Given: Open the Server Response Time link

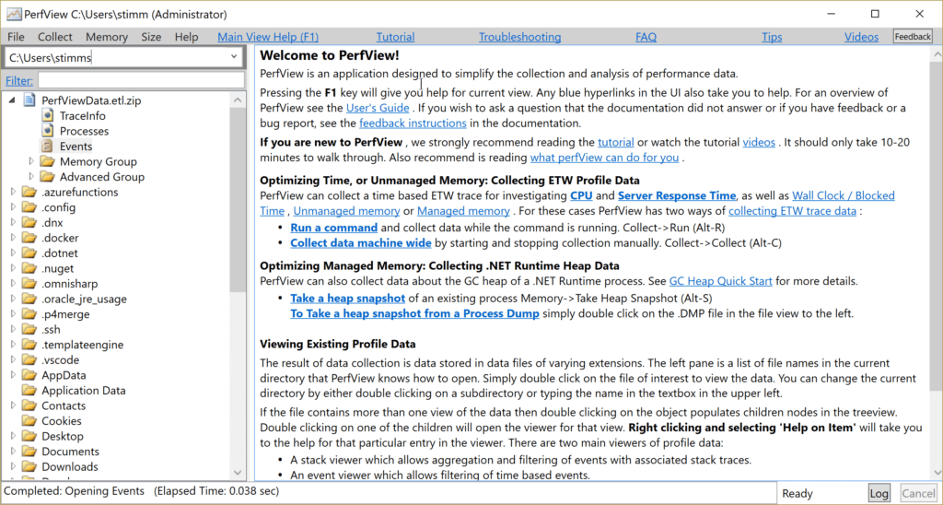Looking at the screenshot, I should coord(677,195).
